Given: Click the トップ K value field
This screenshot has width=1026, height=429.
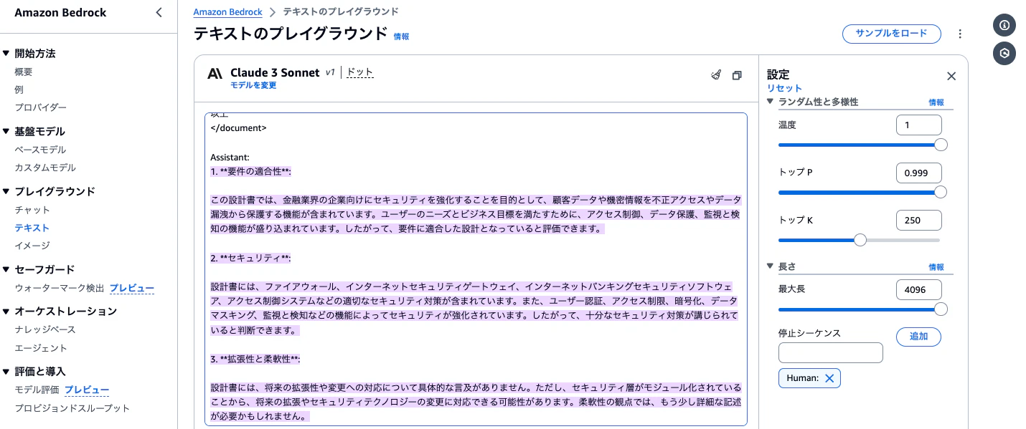Looking at the screenshot, I should tap(919, 220).
